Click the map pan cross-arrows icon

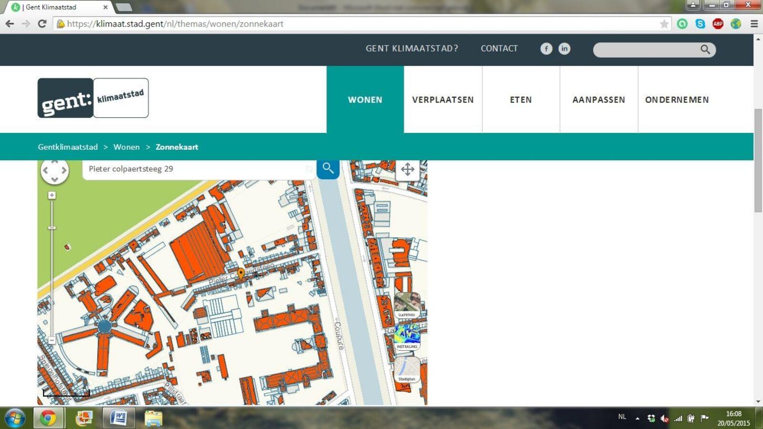[407, 169]
